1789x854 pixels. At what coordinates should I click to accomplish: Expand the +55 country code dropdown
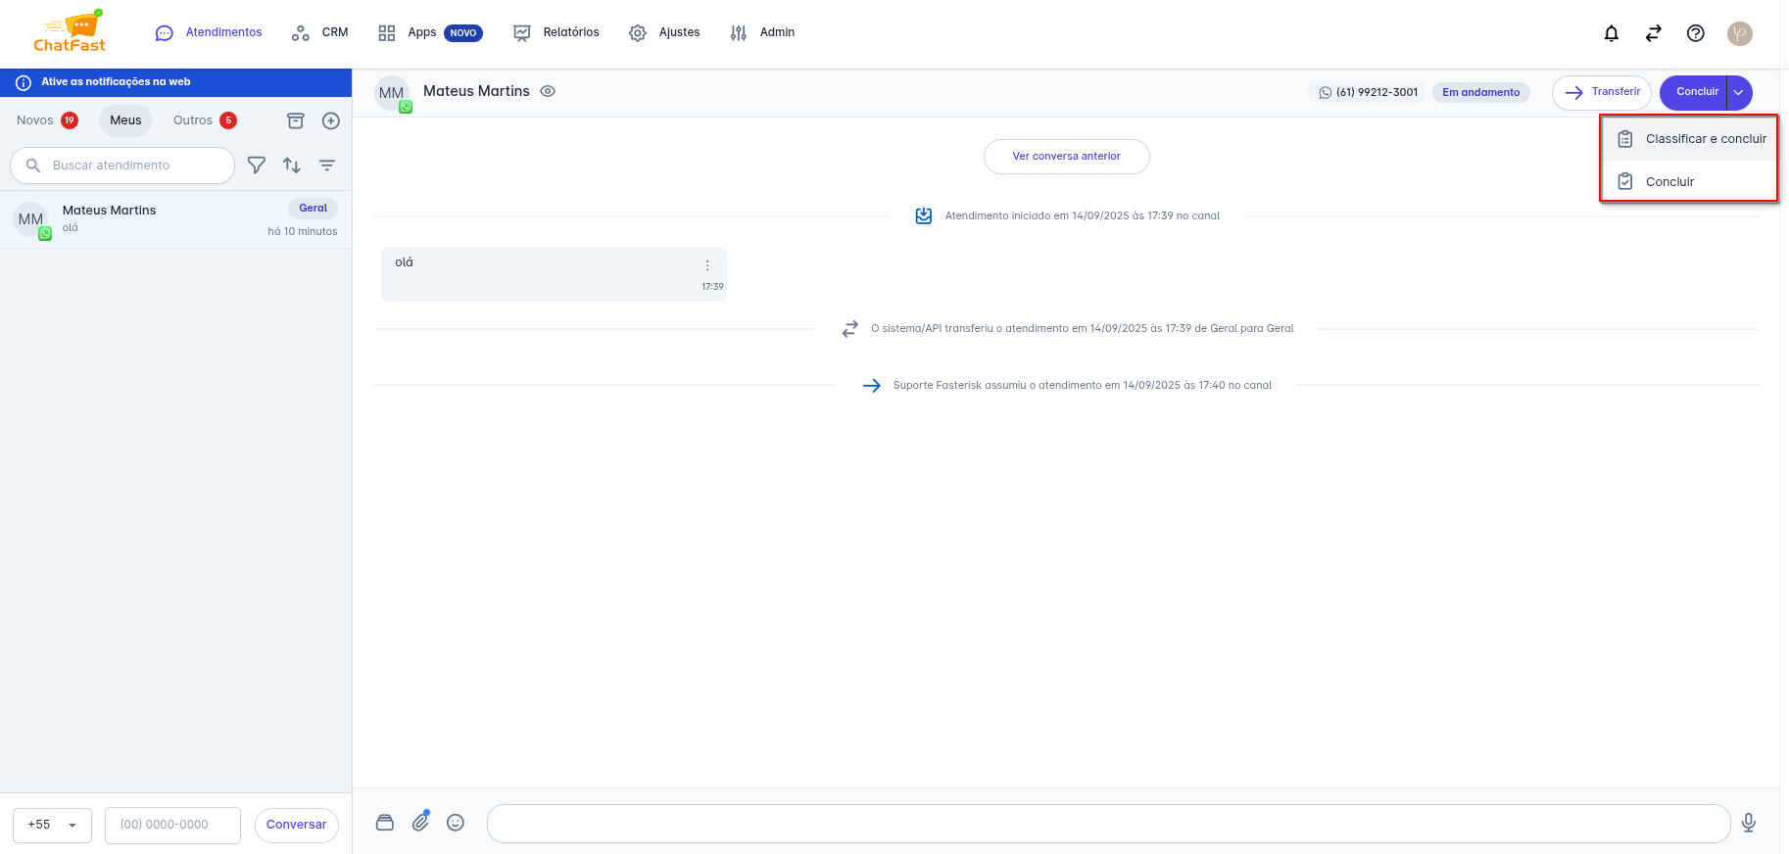click(x=52, y=825)
